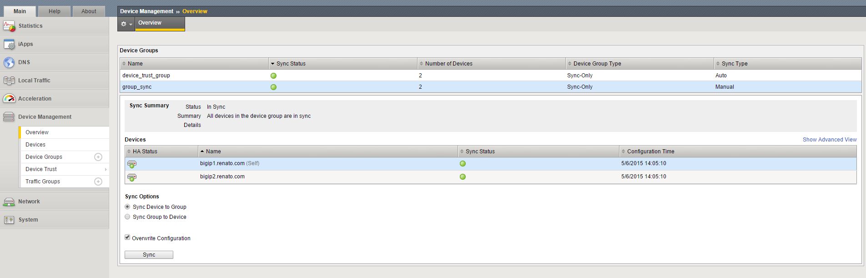The height and width of the screenshot is (278, 866).
Task: Click the Statistics chart icon in sidebar
Action: (9, 26)
